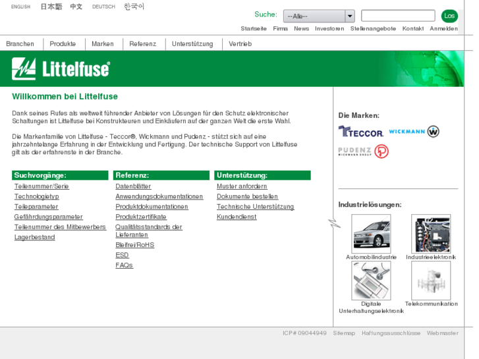Open the Telekommunikation tower thumbnail
Screen dimensions: 479x359
coord(431,281)
